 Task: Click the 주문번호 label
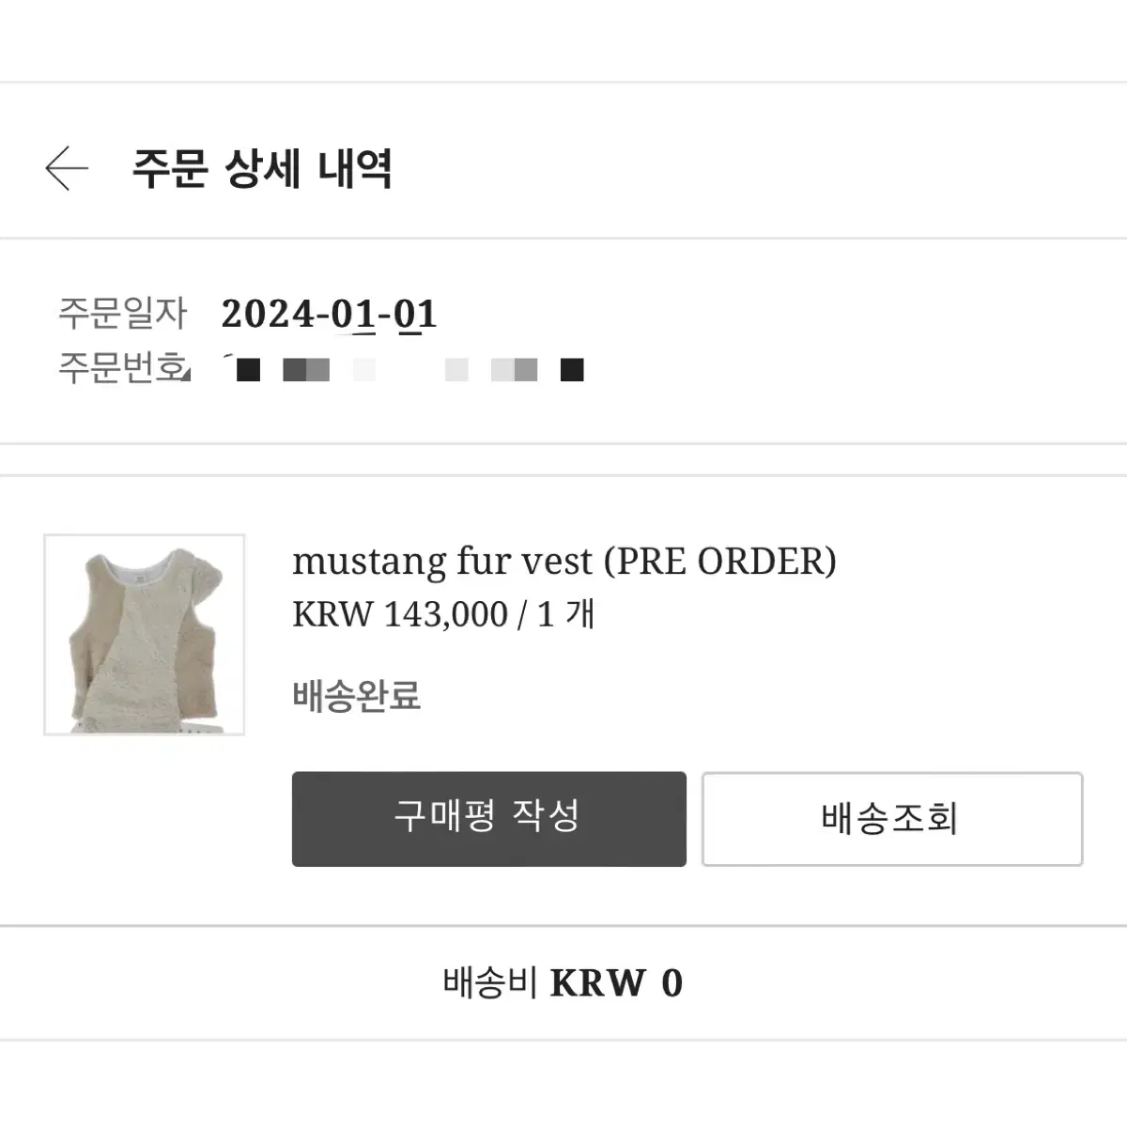click(123, 367)
